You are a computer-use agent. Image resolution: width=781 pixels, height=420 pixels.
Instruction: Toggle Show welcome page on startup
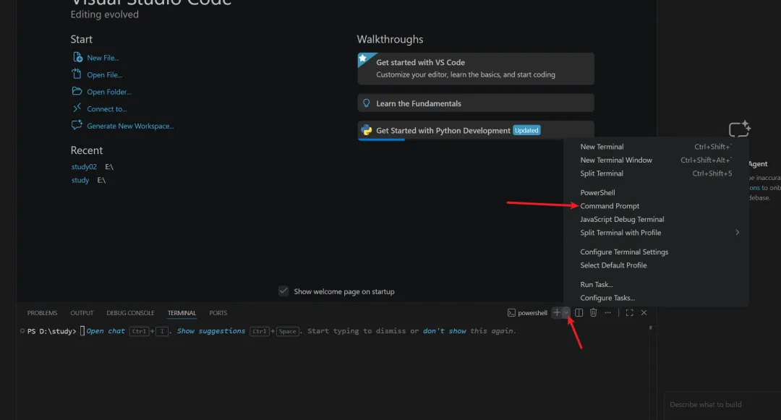tap(283, 291)
